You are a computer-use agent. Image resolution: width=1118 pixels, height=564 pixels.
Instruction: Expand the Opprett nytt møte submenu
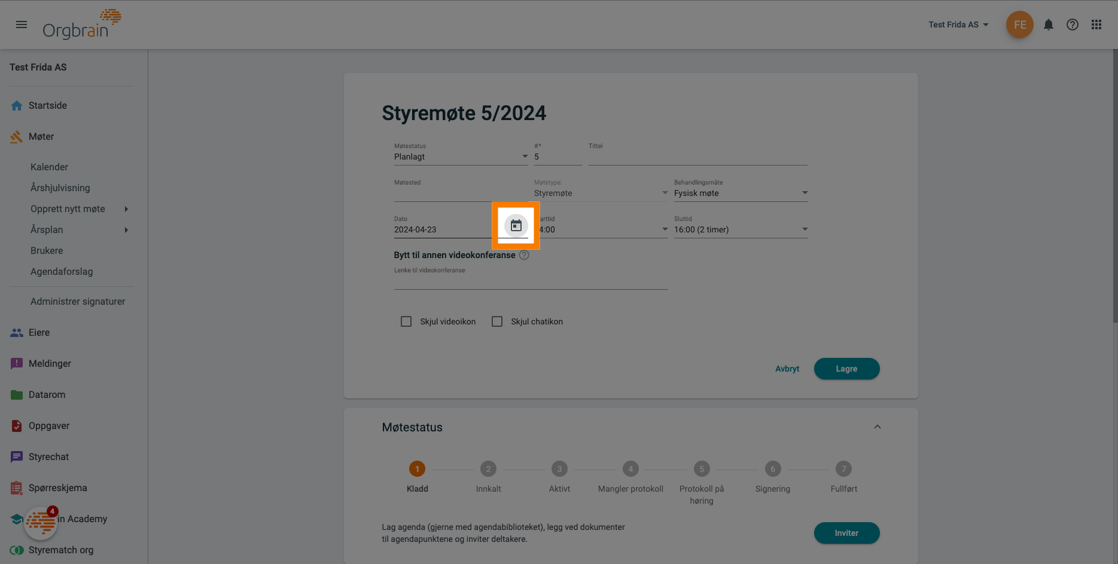(126, 209)
